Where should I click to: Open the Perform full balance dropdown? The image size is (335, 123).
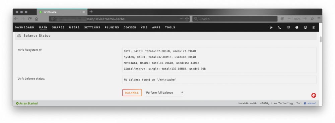pos(164,93)
